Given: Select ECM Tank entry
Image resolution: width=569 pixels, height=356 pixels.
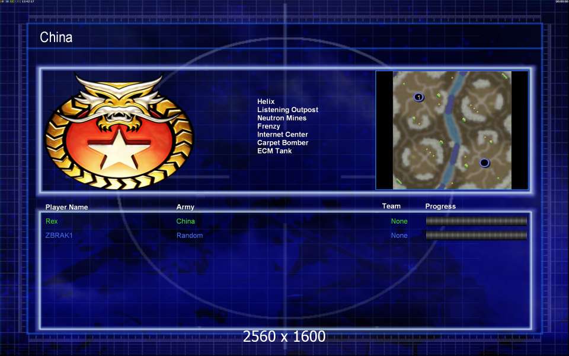Looking at the screenshot, I should click(274, 151).
